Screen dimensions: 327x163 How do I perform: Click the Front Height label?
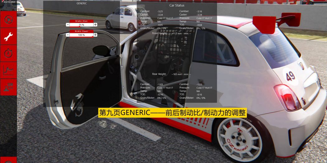[x=160, y=33]
